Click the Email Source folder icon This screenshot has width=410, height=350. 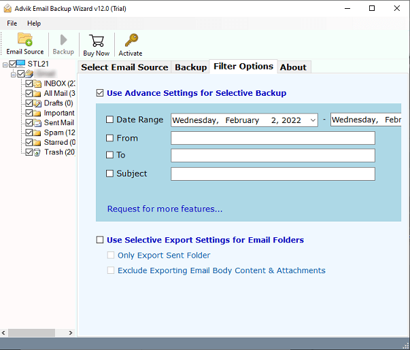point(25,39)
